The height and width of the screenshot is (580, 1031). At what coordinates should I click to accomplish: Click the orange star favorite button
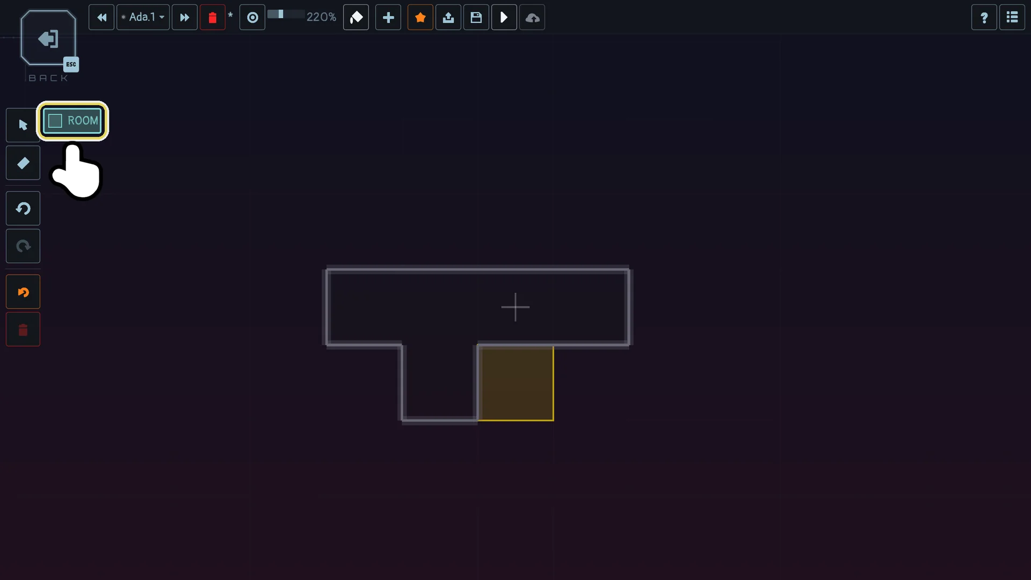[420, 17]
